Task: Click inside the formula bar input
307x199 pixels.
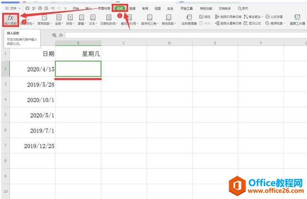Action: (x=186, y=35)
